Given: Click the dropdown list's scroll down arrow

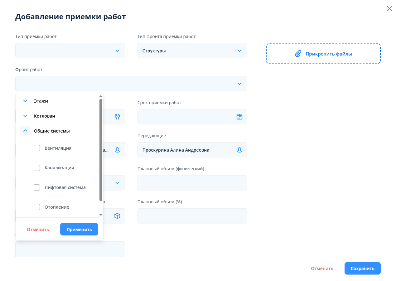Looking at the screenshot, I should click(x=101, y=215).
